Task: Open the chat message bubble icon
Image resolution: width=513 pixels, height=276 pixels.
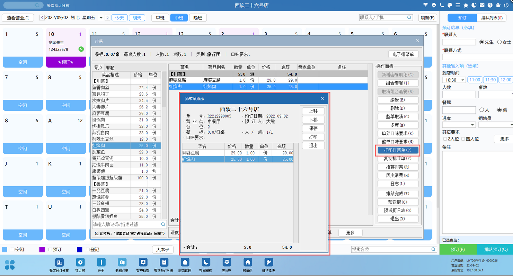Action: [434, 5]
